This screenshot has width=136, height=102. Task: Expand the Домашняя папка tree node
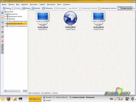5,16
